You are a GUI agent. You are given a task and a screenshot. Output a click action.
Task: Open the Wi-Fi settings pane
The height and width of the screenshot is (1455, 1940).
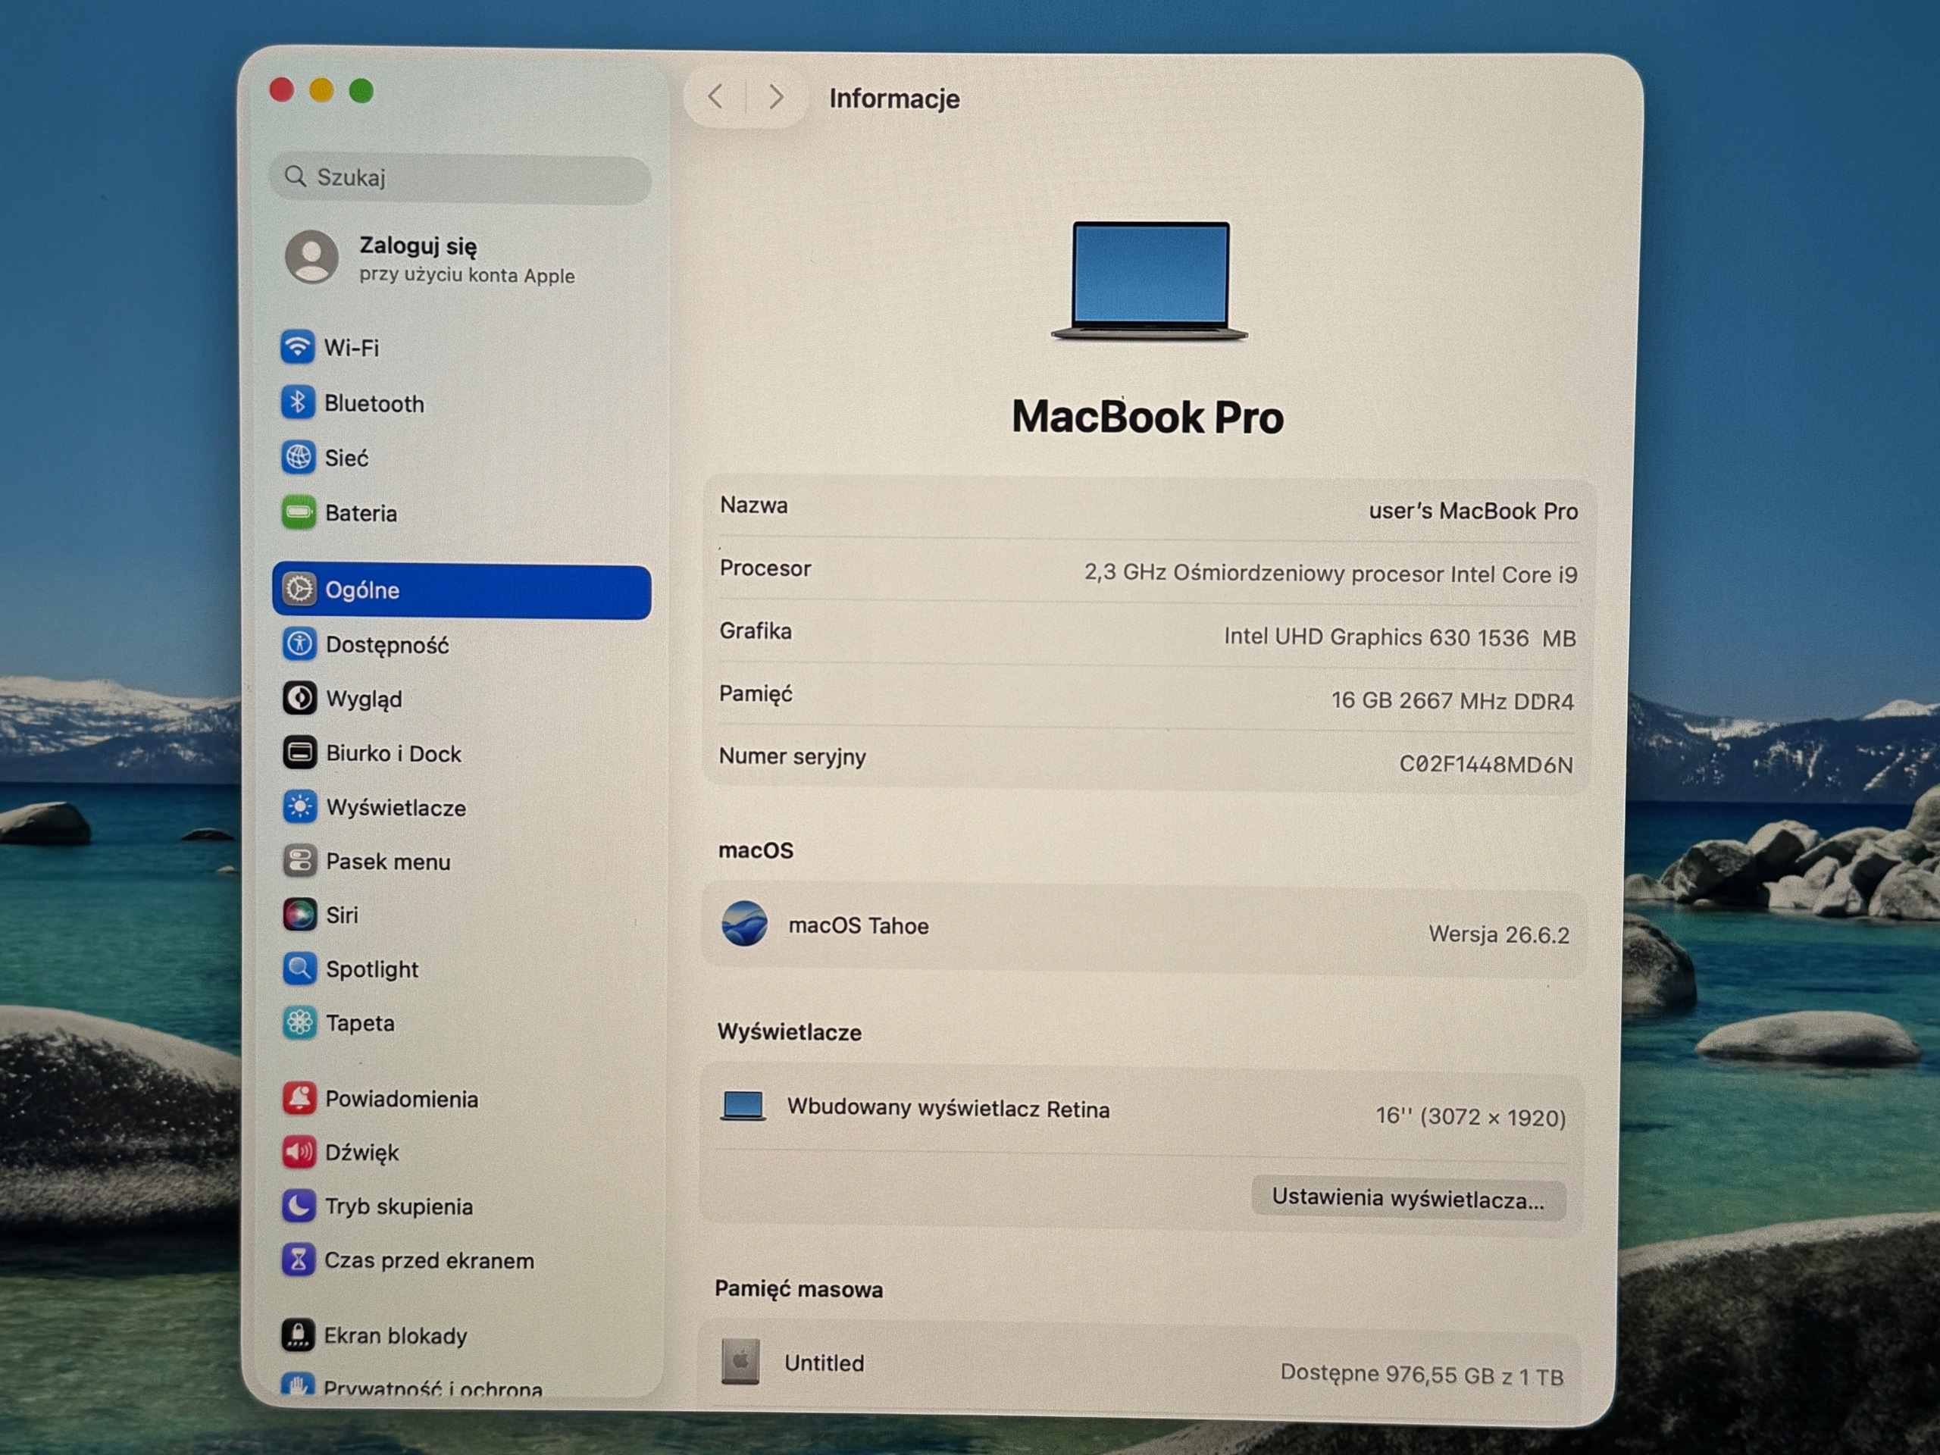coord(352,347)
